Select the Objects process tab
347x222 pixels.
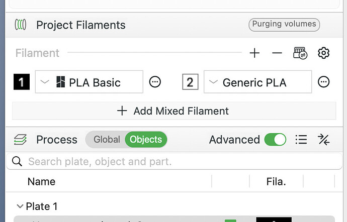146,140
